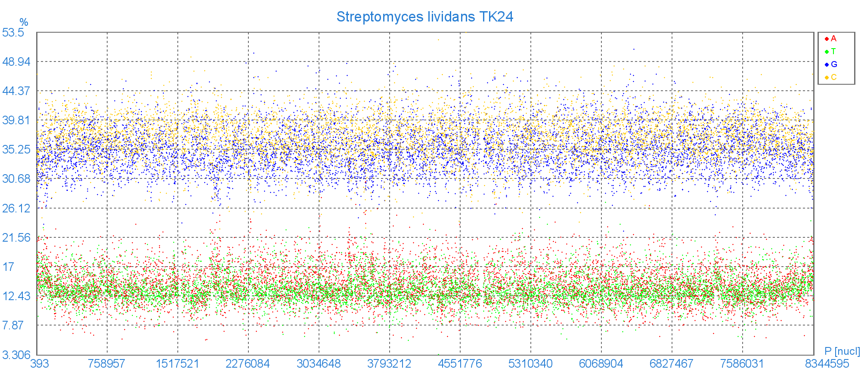The height and width of the screenshot is (387, 861).
Task: Click y-axis label 30.68
Action: pos(16,178)
